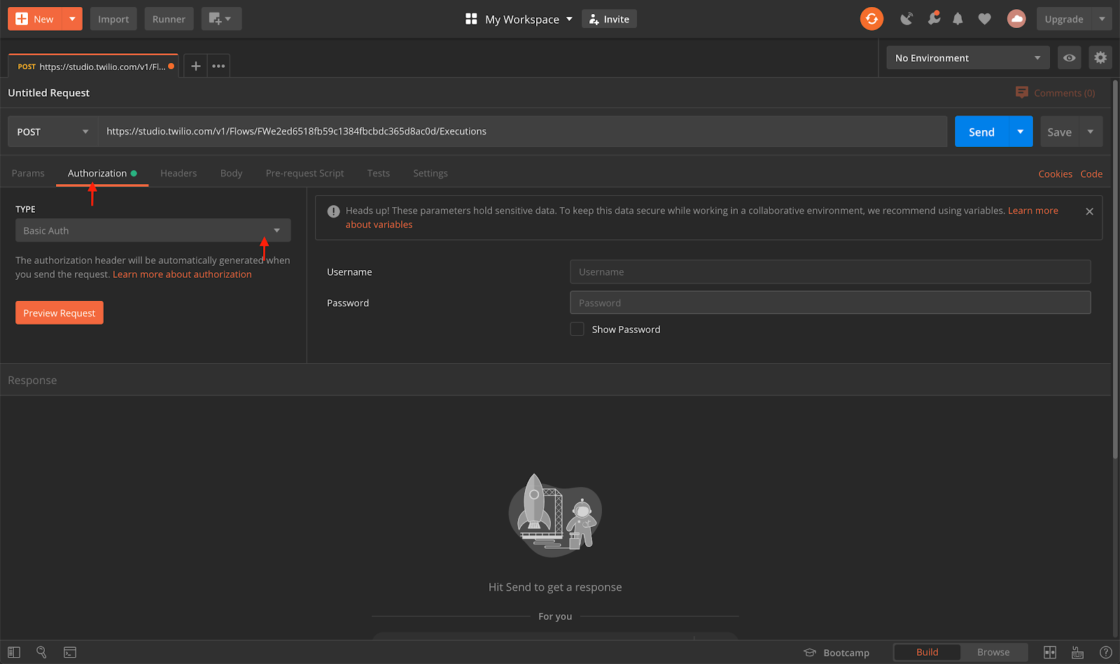Open notifications bell
This screenshot has height=664, width=1120.
[x=958, y=19]
